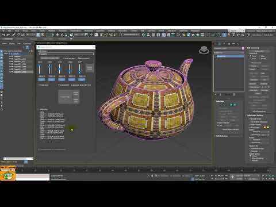
Task: Open the Tools menu
Action: coord(17,30)
